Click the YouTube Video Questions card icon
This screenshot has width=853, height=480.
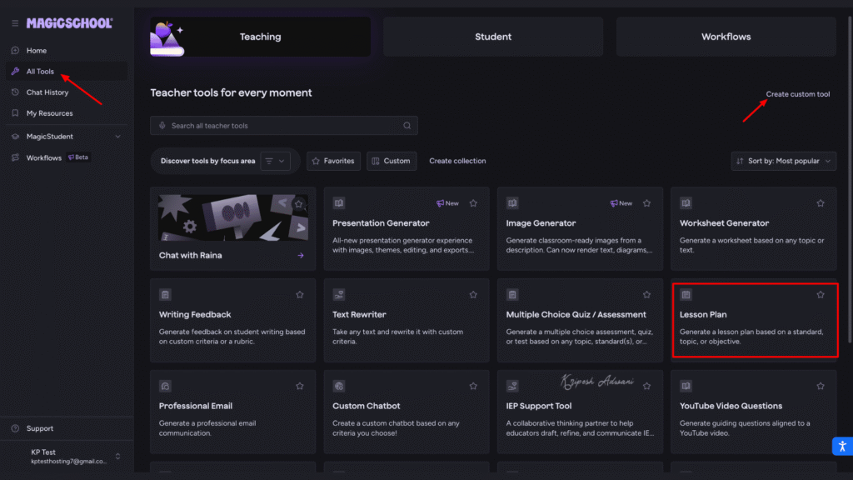tap(686, 386)
